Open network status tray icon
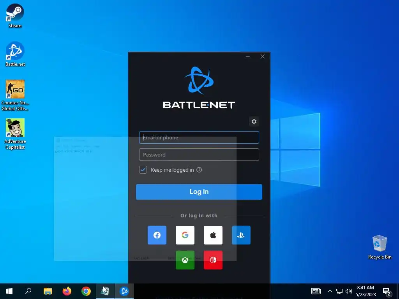399x299 pixels. coord(339,291)
